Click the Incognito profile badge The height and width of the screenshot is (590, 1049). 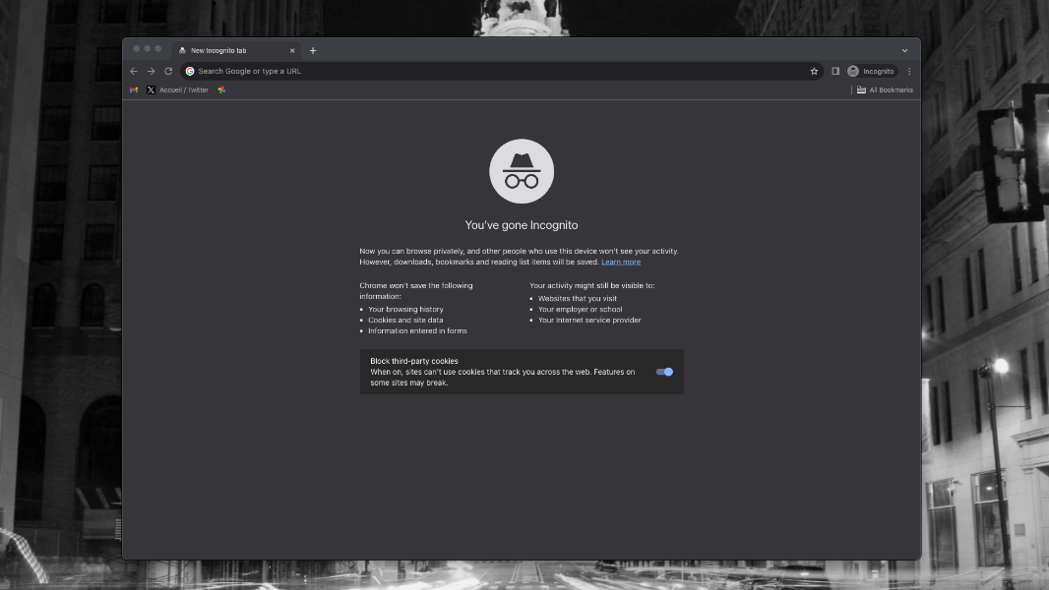(x=870, y=71)
